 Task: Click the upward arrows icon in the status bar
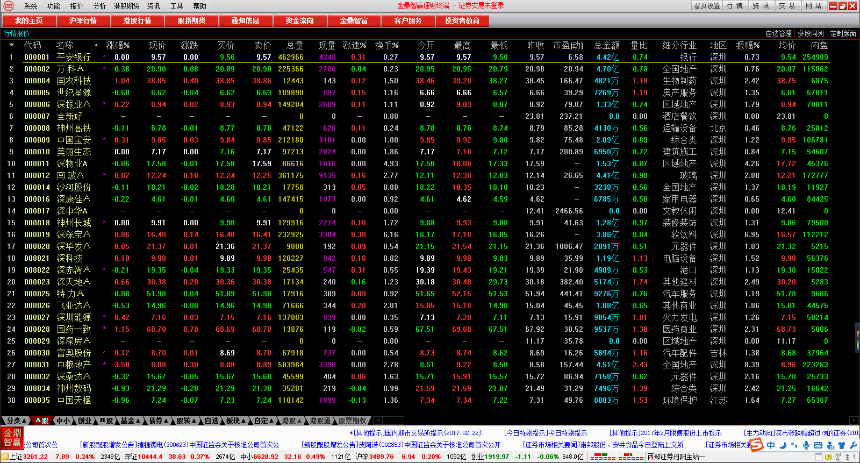(x=847, y=457)
